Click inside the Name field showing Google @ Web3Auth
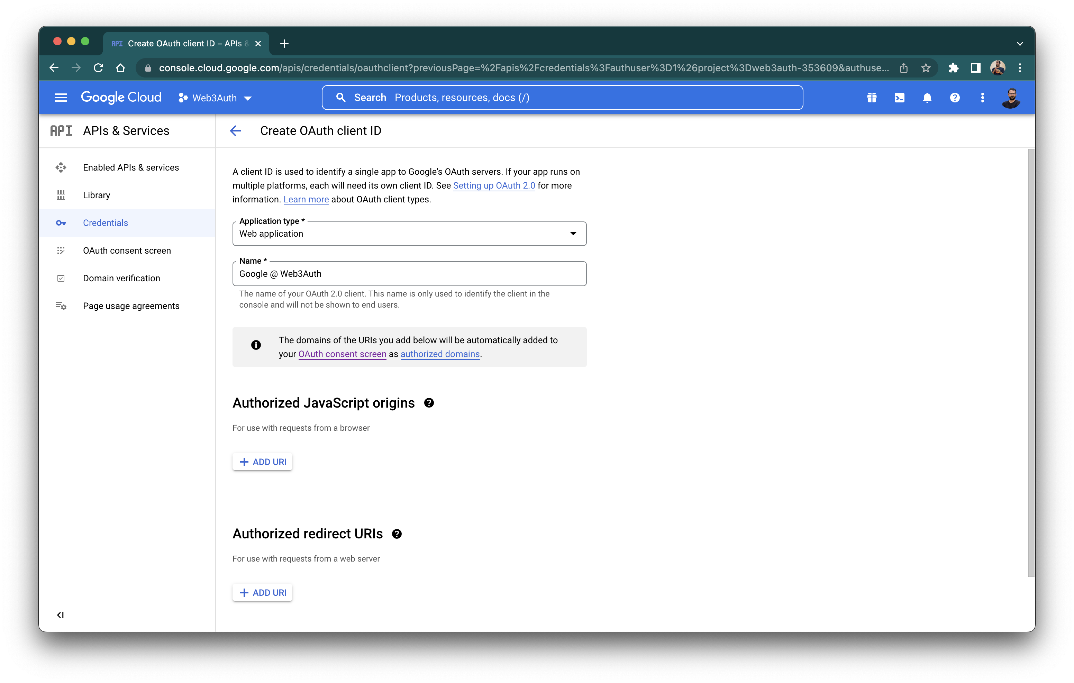 pos(409,273)
